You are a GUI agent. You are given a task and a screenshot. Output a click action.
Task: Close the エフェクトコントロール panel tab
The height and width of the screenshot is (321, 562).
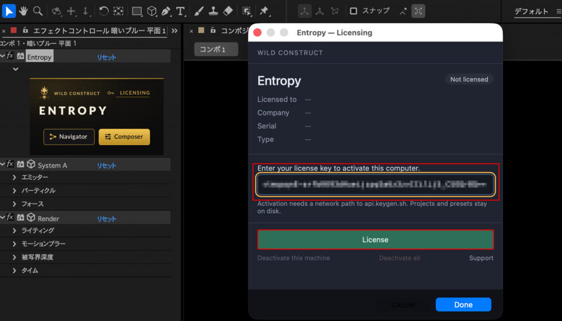(3, 31)
